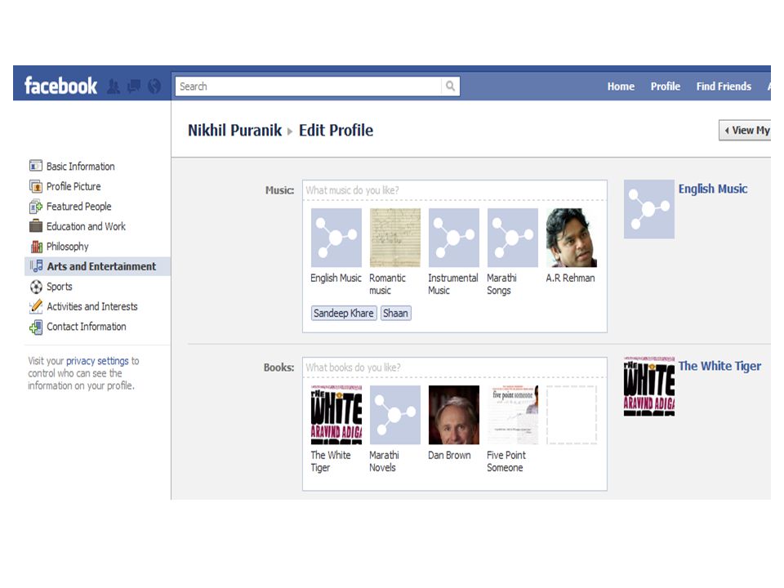The image size is (784, 588).
Task: Click the large White Tiger preview cover
Action: (x=649, y=386)
